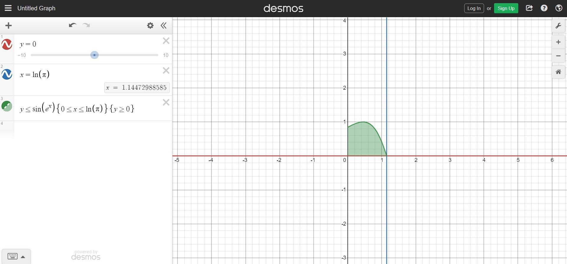The width and height of the screenshot is (567, 264).
Task: Toggle visibility of y=0 expression
Action: pos(7,45)
